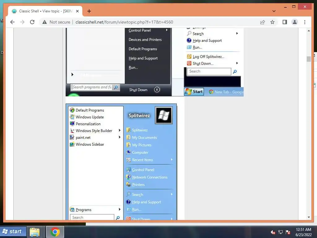Click the network tray icon

click(x=280, y=232)
